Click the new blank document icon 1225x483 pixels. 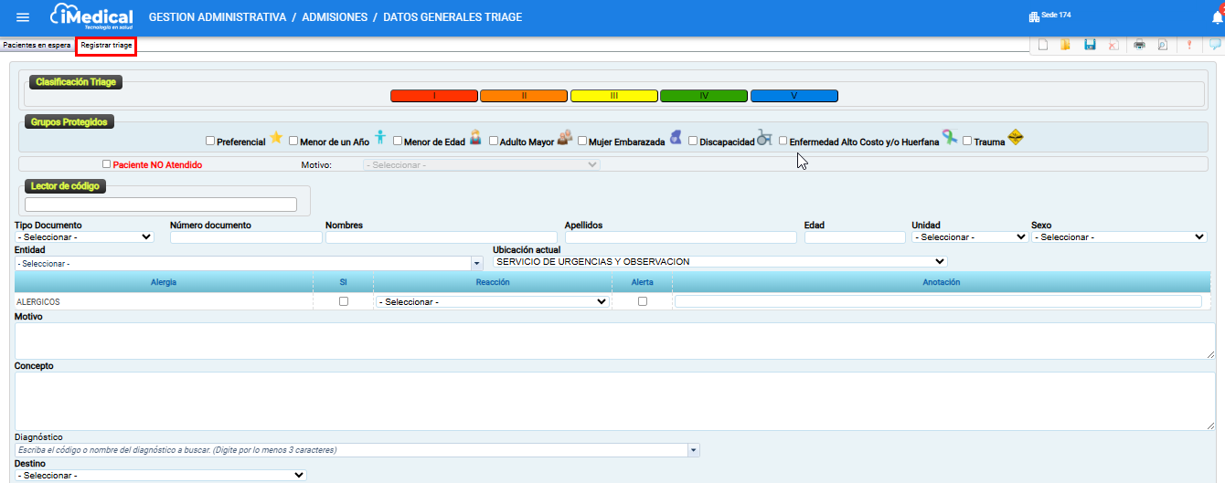(x=1042, y=45)
